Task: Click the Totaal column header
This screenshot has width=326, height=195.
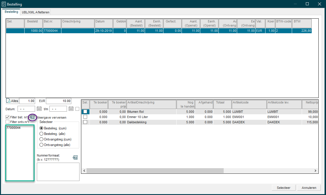Action: click(x=222, y=104)
